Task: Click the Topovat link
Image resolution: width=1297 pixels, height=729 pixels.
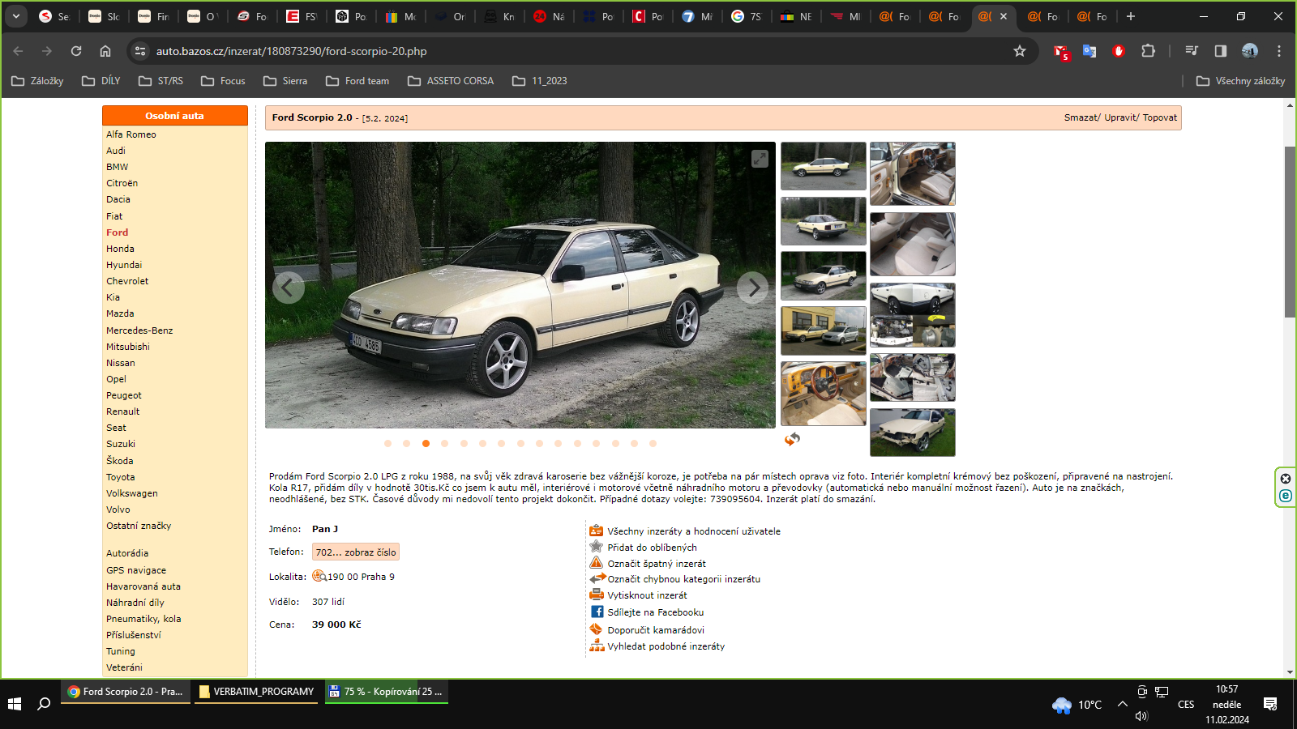Action: pyautogui.click(x=1160, y=117)
